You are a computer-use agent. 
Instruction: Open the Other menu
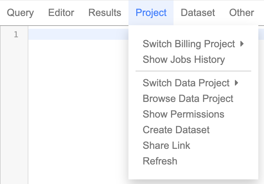pos(242,13)
